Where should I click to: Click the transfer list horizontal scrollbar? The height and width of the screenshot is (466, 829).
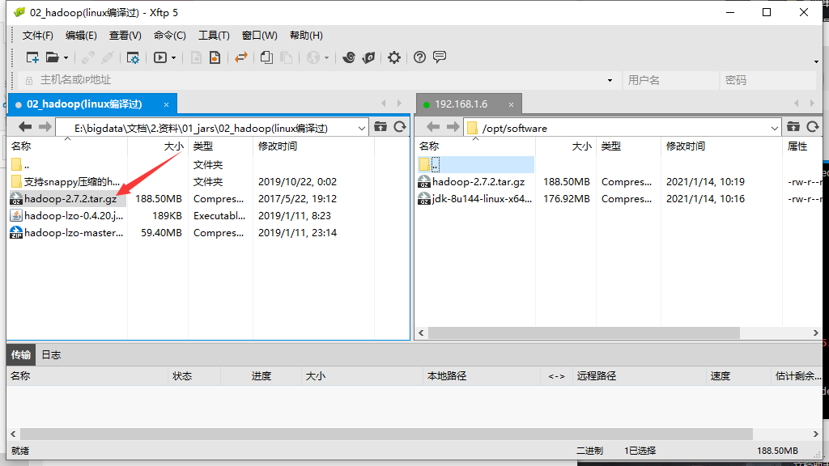[386, 434]
